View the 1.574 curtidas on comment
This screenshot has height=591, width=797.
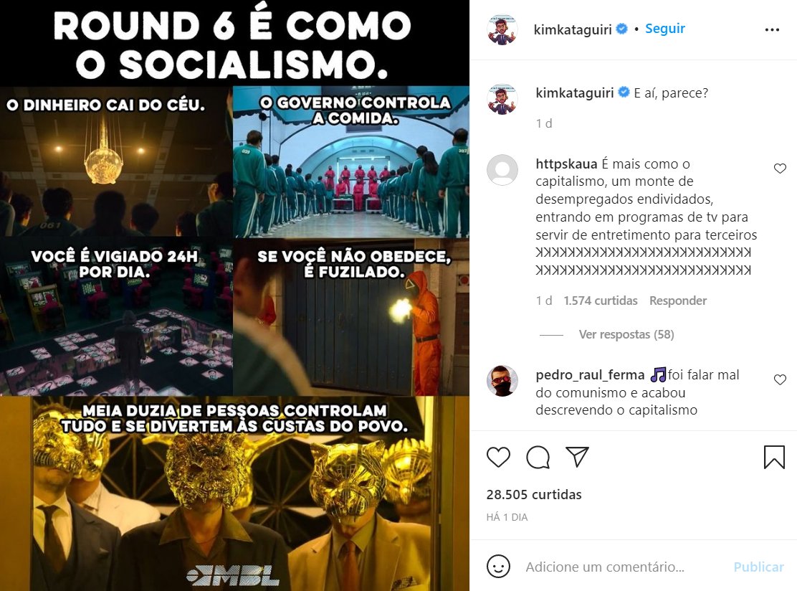[601, 301]
